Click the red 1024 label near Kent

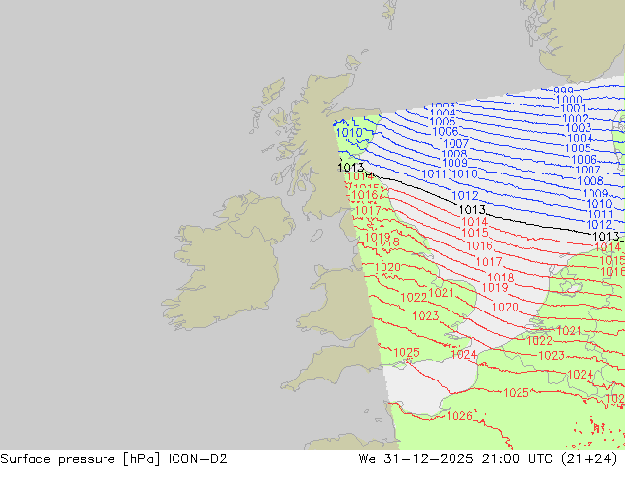tap(463, 354)
